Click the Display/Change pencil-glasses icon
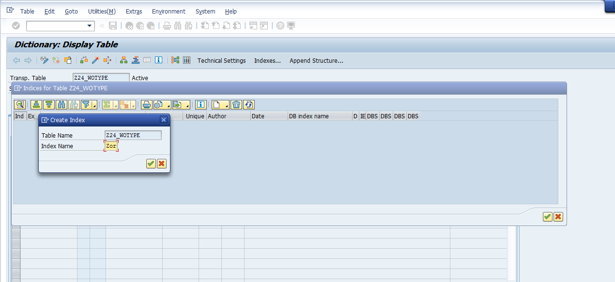The width and height of the screenshot is (615, 282). [x=45, y=60]
